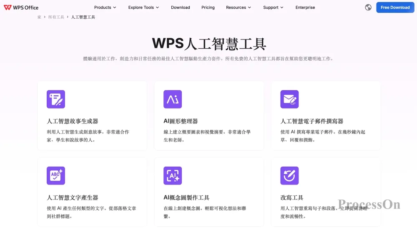Click the subtitle text under the heading
417x229 pixels.
(208, 59)
